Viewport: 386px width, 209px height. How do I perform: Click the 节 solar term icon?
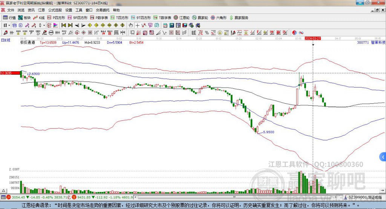click(x=150, y=25)
